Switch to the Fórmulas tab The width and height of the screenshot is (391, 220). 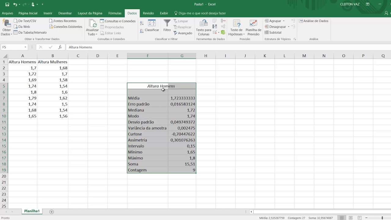115,13
